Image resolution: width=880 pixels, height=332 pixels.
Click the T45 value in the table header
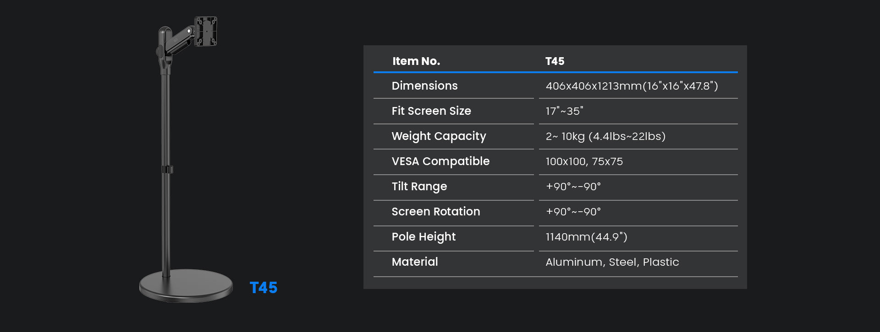point(555,61)
